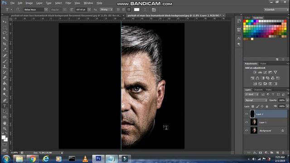This screenshot has width=290, height=163.
Task: Toggle Background layer visibility eye
Action: [246, 130]
